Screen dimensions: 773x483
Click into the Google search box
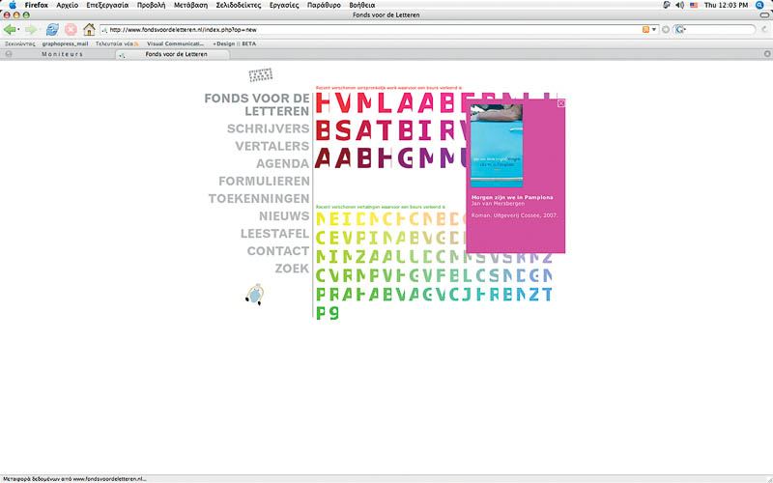(x=719, y=30)
